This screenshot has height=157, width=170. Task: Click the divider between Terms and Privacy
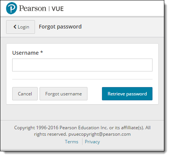[x=82, y=141]
